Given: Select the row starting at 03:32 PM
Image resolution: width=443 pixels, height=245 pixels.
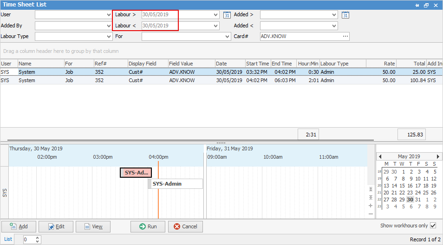Looking at the screenshot, I should [x=221, y=72].
